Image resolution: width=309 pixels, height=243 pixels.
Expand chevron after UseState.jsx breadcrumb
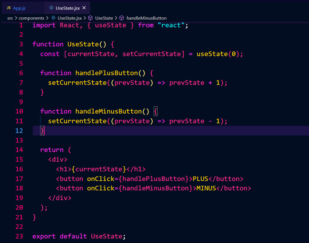pyautogui.click(x=85, y=18)
